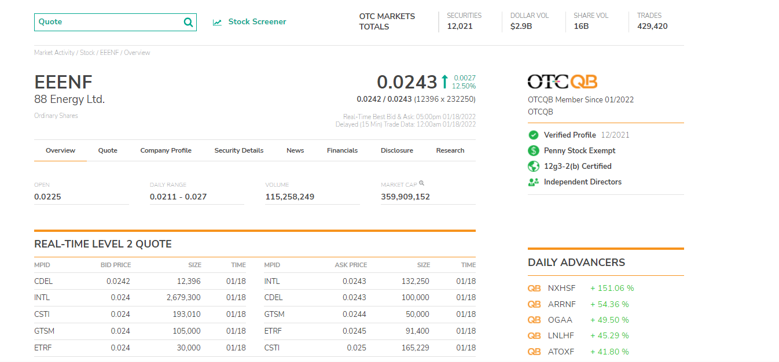Click the Daily Range value 0.0211 - 0.027

[x=178, y=197]
